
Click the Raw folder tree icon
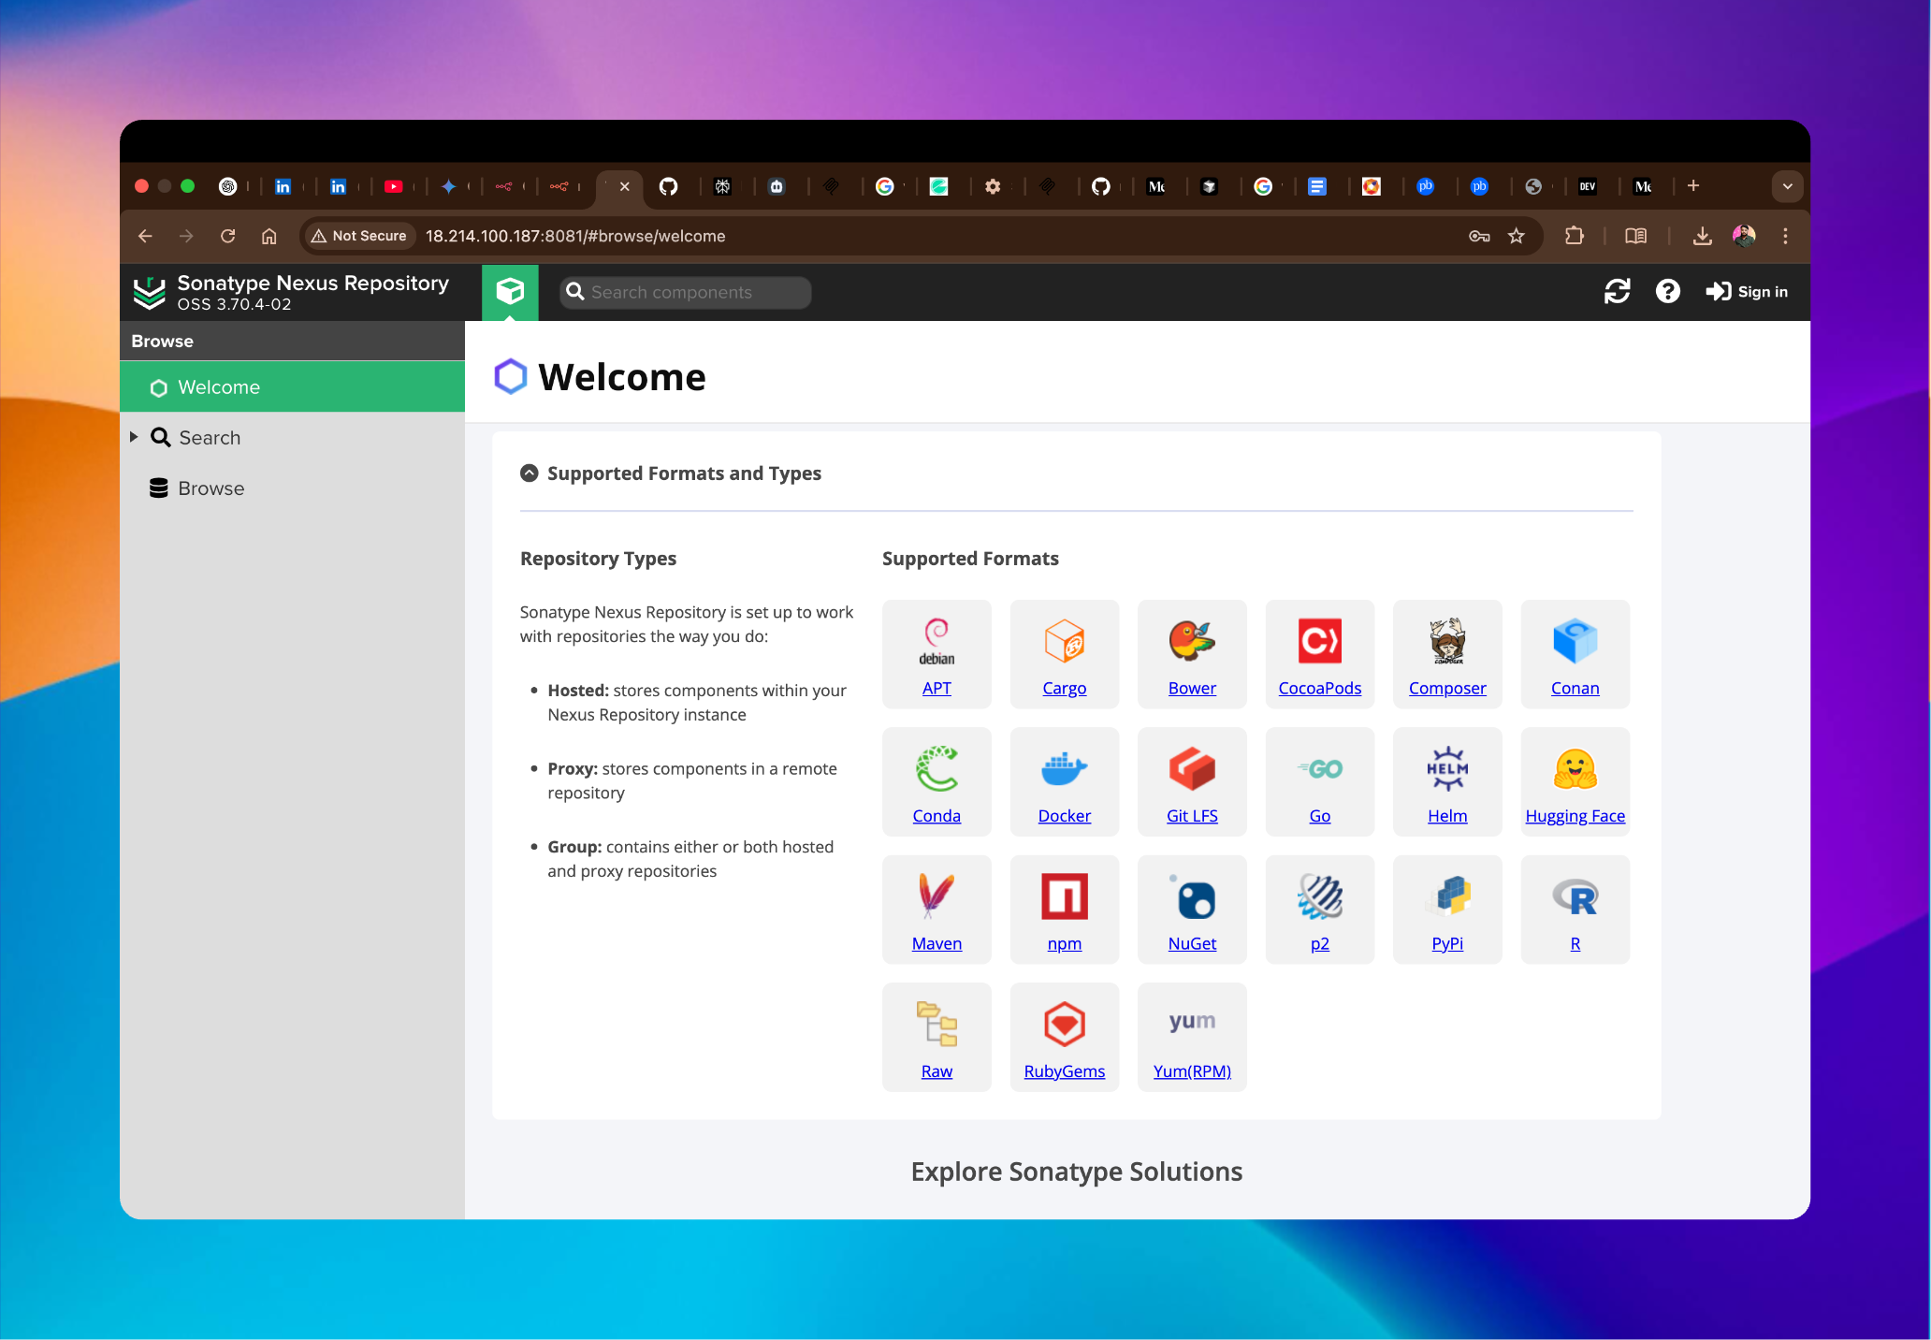coord(936,1024)
